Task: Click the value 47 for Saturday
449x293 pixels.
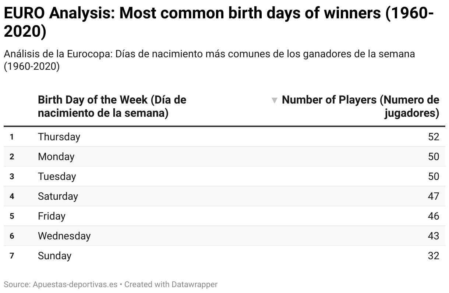Action: [x=434, y=196]
